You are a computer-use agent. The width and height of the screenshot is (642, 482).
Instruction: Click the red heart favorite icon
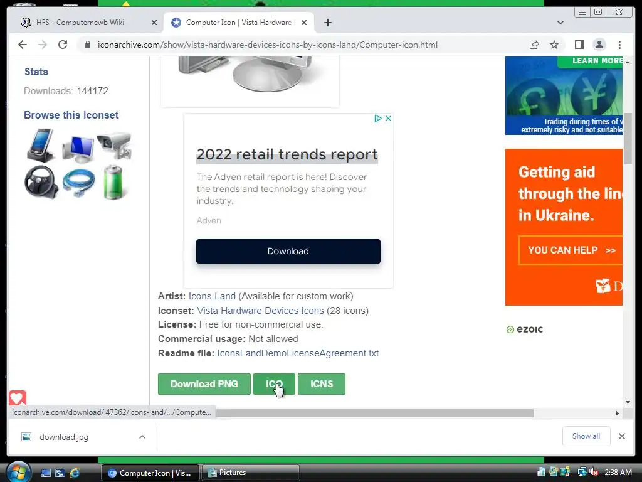17,397
